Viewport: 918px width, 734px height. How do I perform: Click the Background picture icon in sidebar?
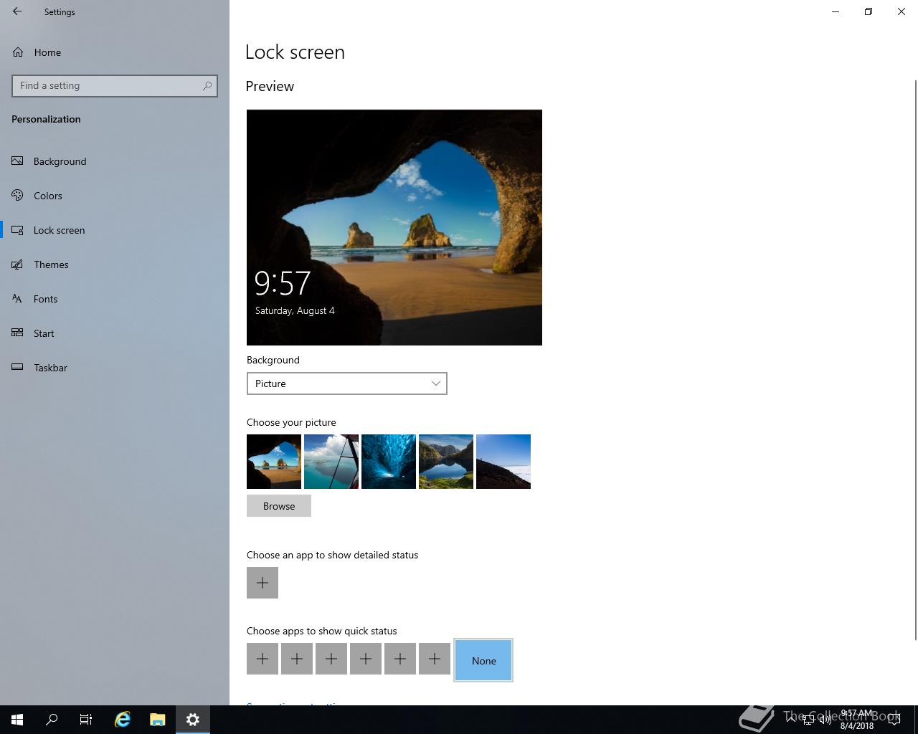[17, 161]
